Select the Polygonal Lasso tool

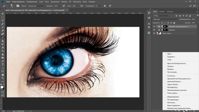(x=2, y=20)
